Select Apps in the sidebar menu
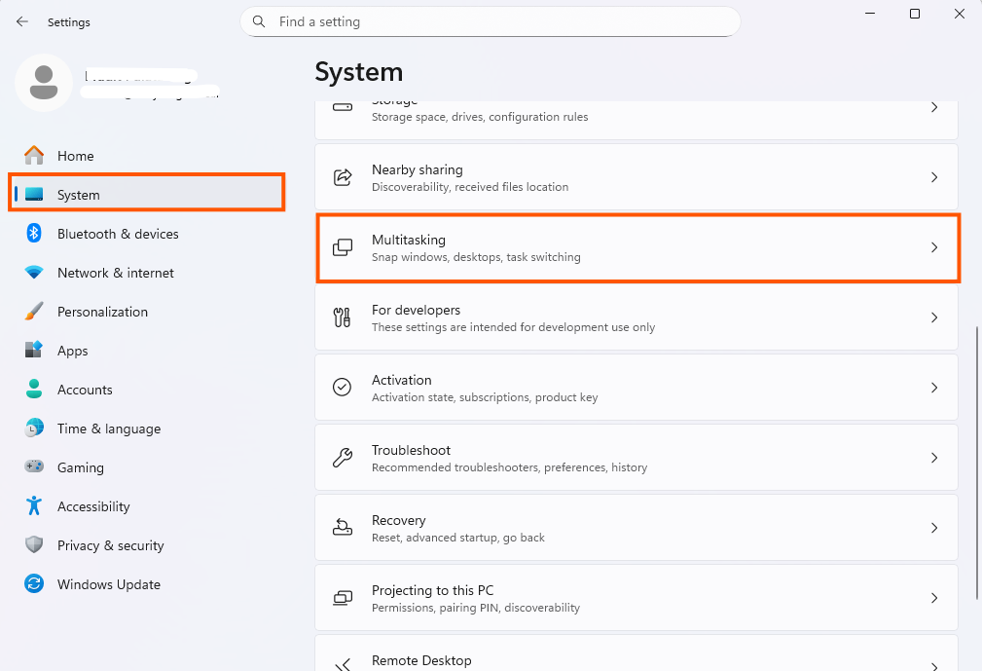The image size is (982, 671). pyautogui.click(x=73, y=351)
